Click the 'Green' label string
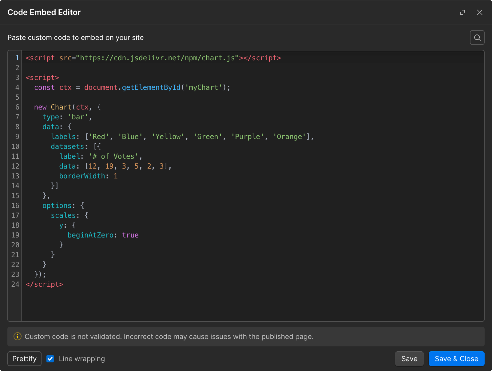 tap(208, 137)
